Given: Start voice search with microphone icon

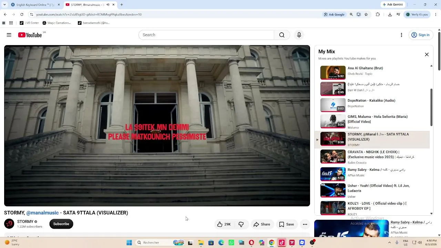Looking at the screenshot, I should 299,35.
